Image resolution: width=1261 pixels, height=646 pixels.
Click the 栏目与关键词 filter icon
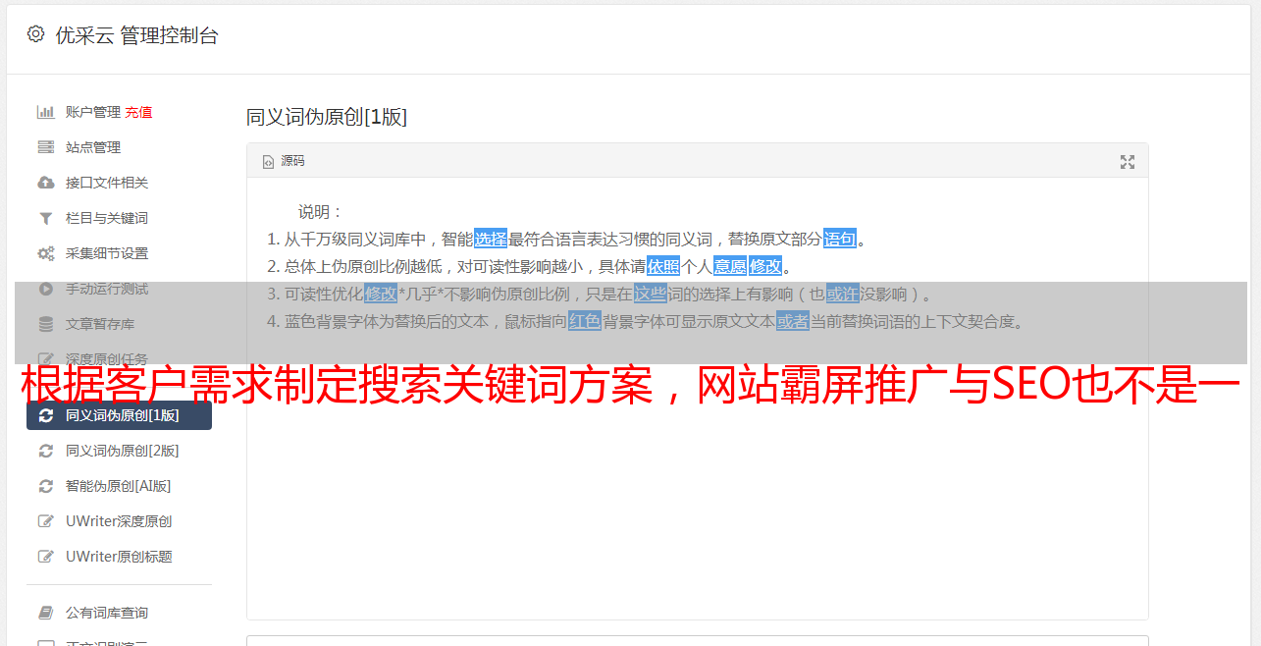click(45, 218)
